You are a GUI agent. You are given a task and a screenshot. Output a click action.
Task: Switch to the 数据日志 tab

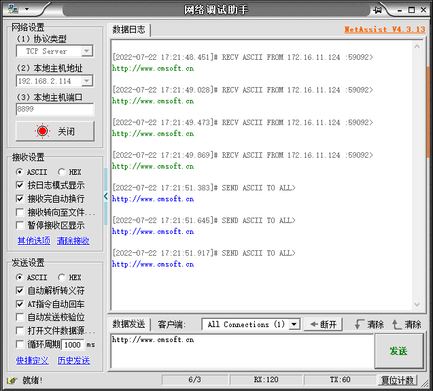click(128, 29)
